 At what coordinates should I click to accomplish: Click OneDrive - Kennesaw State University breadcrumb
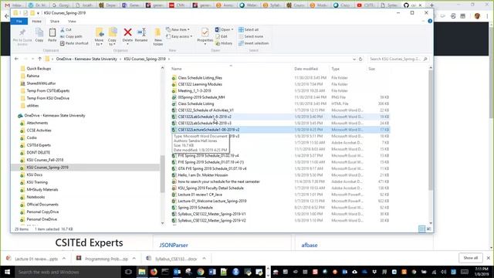point(86,59)
